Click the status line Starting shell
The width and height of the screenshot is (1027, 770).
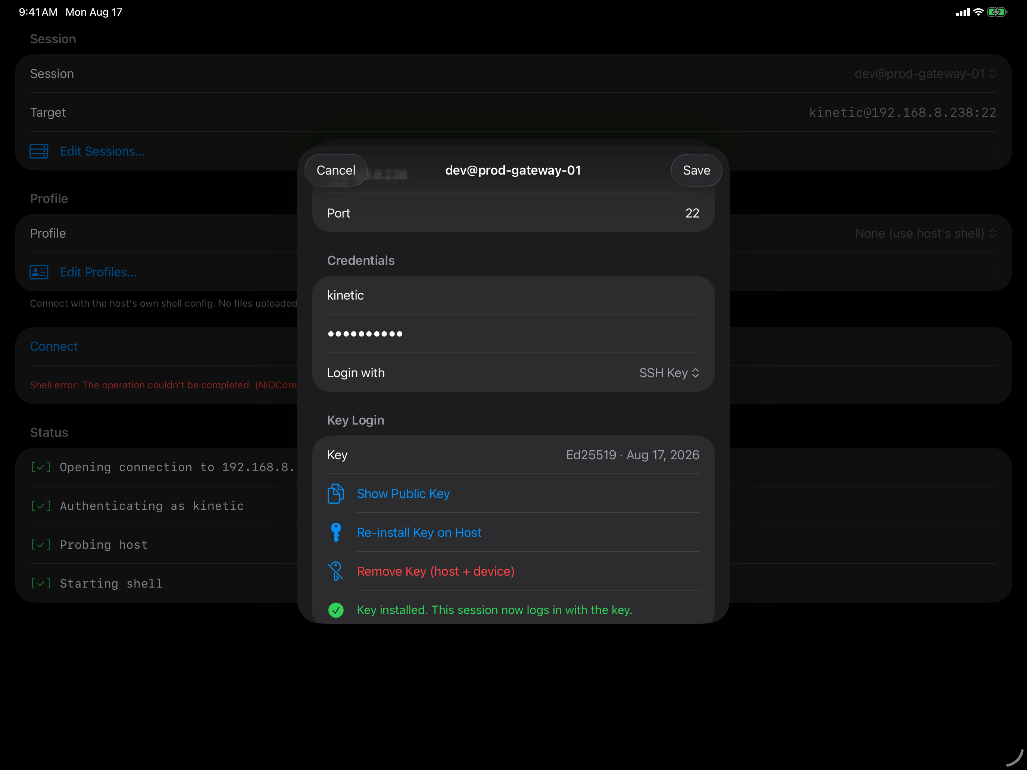coord(112,583)
